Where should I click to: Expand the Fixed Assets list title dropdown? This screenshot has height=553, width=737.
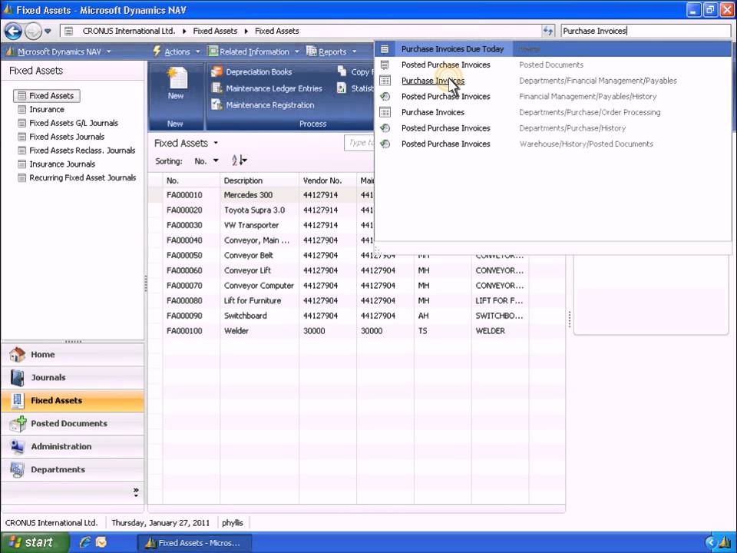pos(216,143)
